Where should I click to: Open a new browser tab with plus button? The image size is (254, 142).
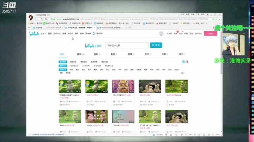(130, 28)
